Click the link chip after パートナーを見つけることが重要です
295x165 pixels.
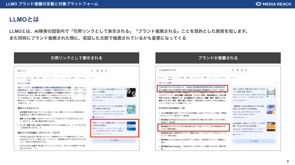(x=190, y=103)
